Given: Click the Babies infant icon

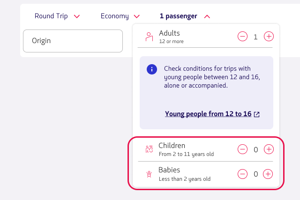Looking at the screenshot, I should [x=149, y=174].
